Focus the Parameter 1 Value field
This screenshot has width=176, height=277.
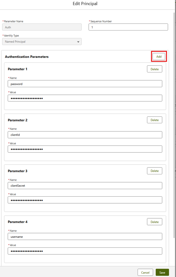(x=85, y=98)
